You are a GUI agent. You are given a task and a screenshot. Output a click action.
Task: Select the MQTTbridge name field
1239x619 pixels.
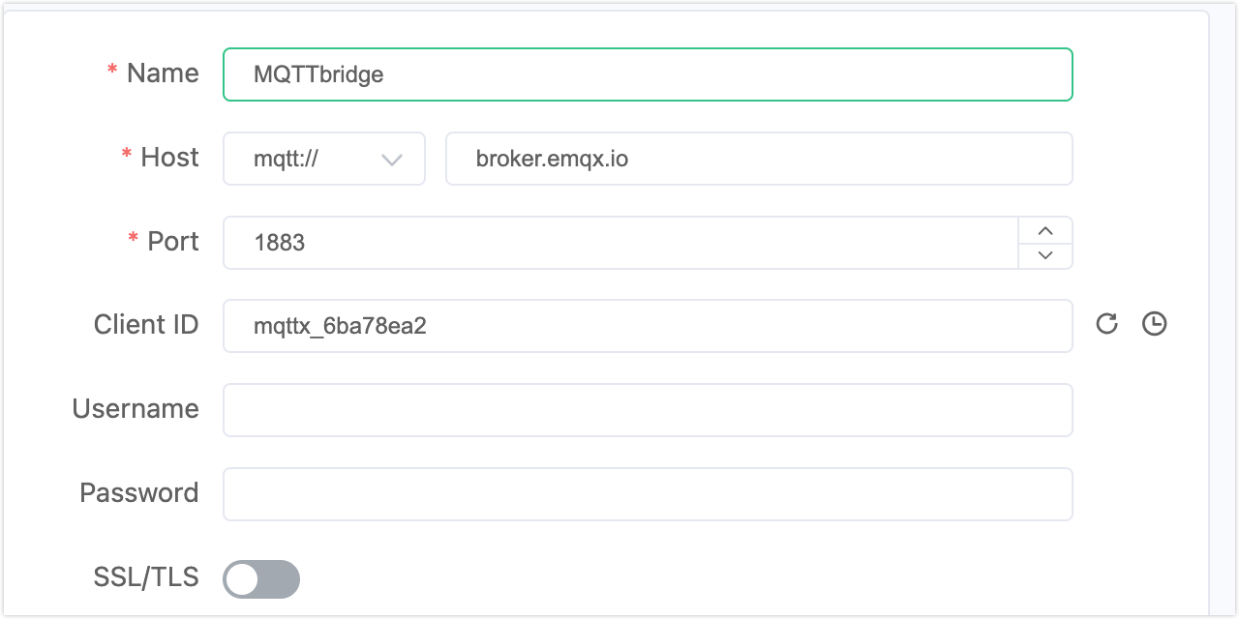[x=648, y=74]
